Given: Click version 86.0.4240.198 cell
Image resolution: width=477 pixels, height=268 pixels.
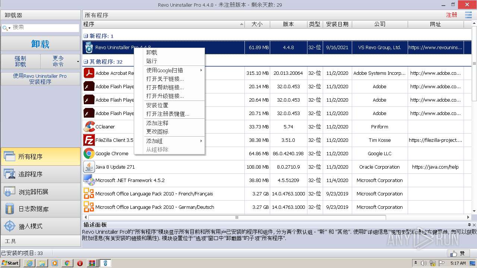Looking at the screenshot, I should click(288, 153).
